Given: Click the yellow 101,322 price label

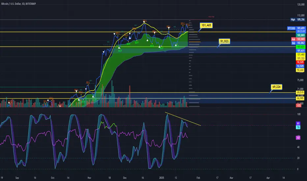Looking at the screenshot, I should pos(301,58).
